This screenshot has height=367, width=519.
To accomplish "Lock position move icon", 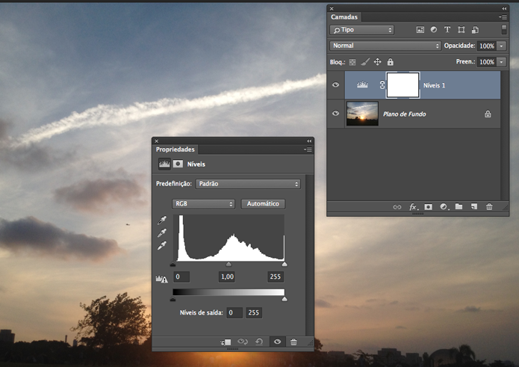I will [x=377, y=62].
